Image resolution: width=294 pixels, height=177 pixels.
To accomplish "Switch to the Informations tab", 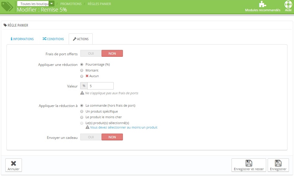I will coord(22,39).
